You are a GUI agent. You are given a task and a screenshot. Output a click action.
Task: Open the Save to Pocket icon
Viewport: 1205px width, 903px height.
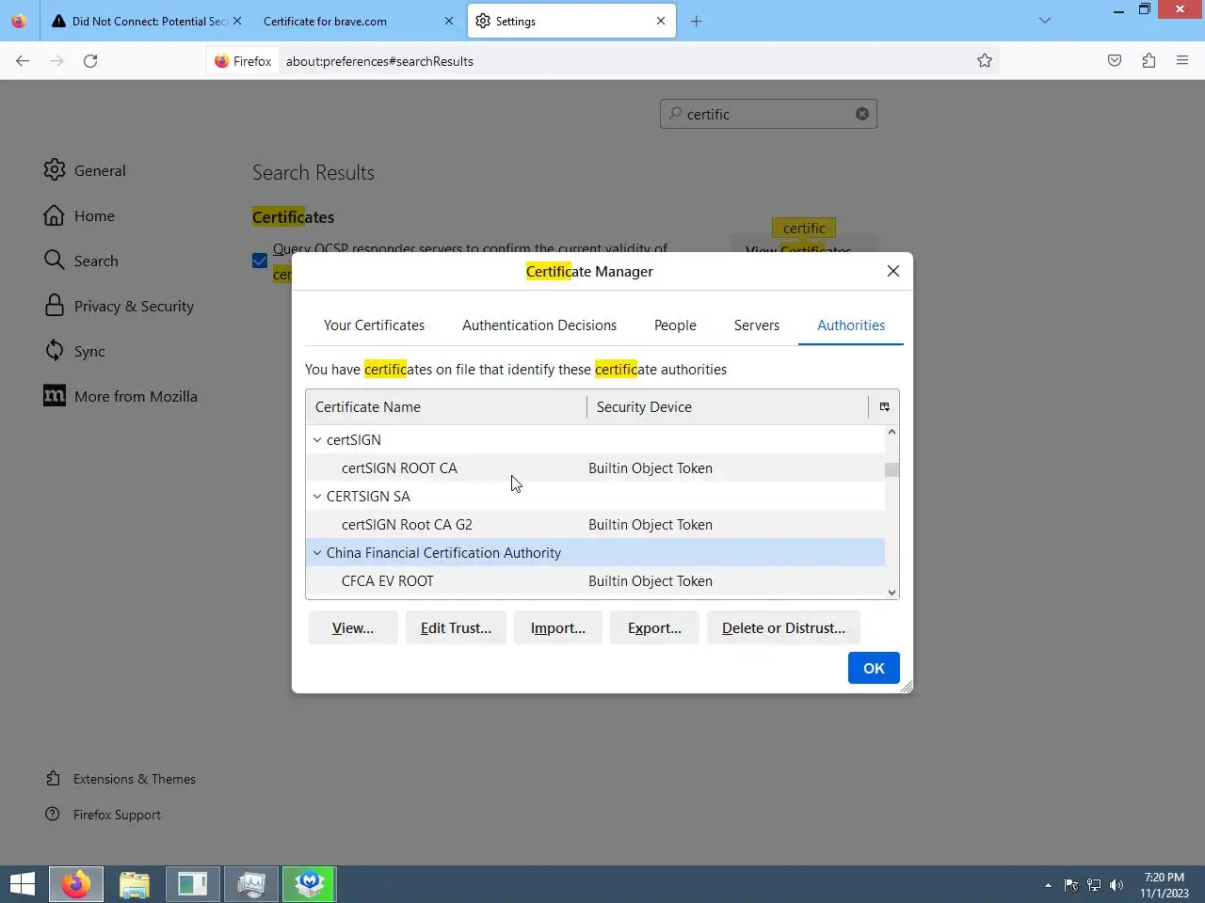click(x=1115, y=61)
